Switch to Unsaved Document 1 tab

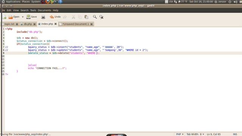click(76, 24)
